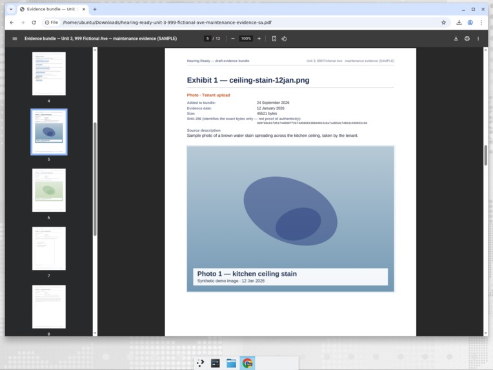Viewport: 493px width, 370px height.
Task: Click the Exhibit 1 heading text
Action: tap(248, 80)
